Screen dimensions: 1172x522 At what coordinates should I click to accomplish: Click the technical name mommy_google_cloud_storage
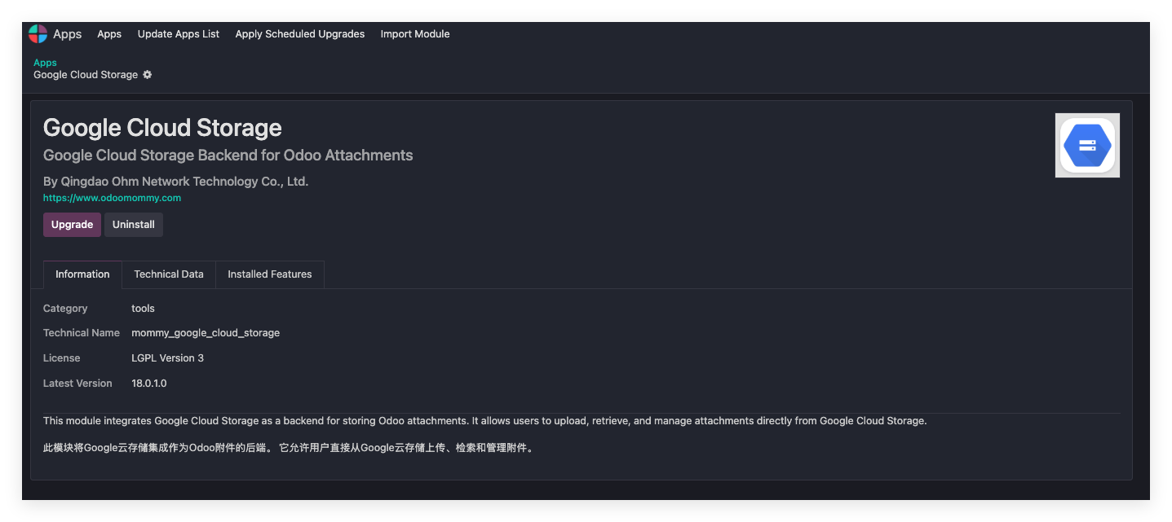tap(206, 333)
